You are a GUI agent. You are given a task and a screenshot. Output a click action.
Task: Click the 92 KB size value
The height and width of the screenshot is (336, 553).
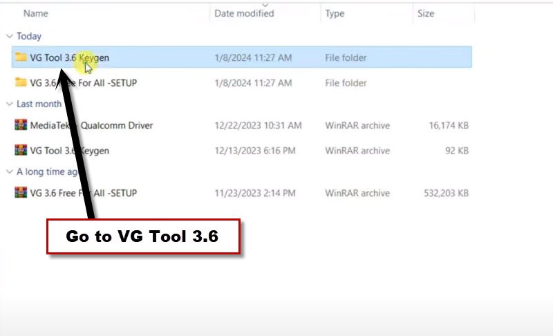tap(457, 151)
